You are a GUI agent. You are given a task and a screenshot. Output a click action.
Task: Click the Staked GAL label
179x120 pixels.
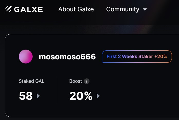[32, 81]
